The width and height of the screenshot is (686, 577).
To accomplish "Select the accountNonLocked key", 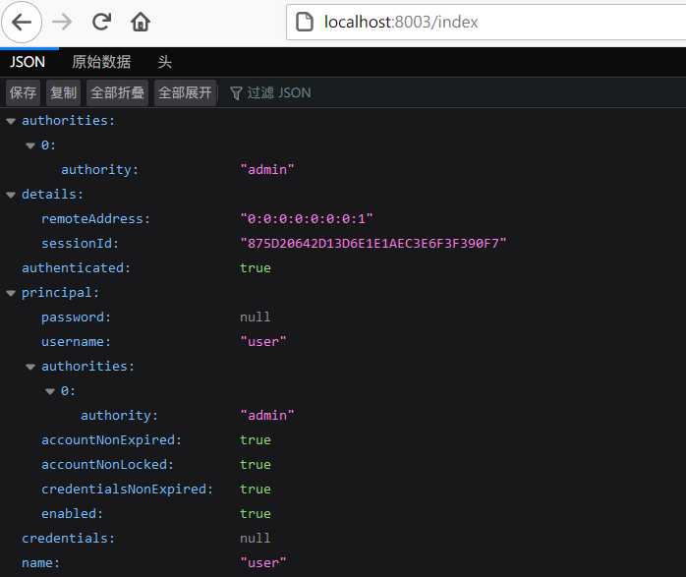I will click(107, 465).
